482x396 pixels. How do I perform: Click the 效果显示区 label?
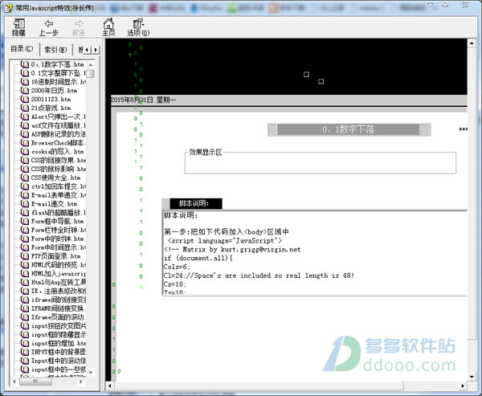[206, 152]
